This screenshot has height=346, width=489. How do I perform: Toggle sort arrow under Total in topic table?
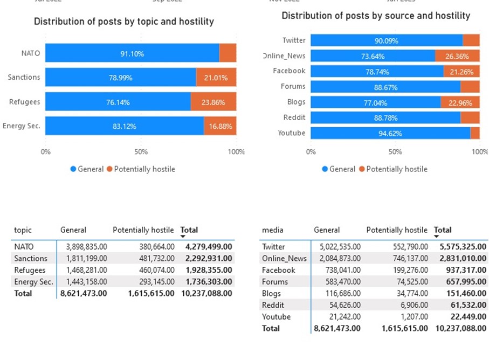(x=183, y=237)
